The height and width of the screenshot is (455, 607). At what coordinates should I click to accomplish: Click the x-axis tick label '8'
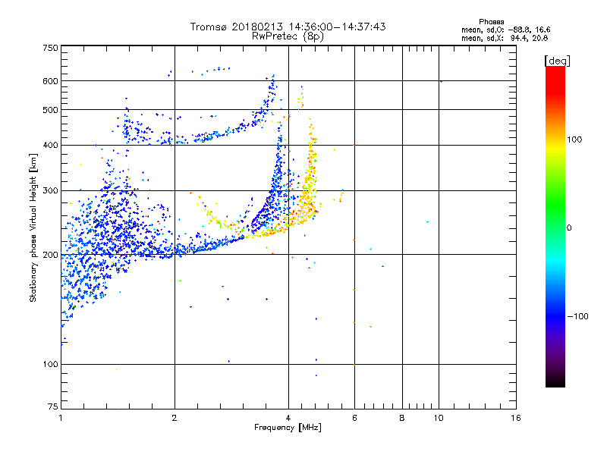[x=402, y=418]
